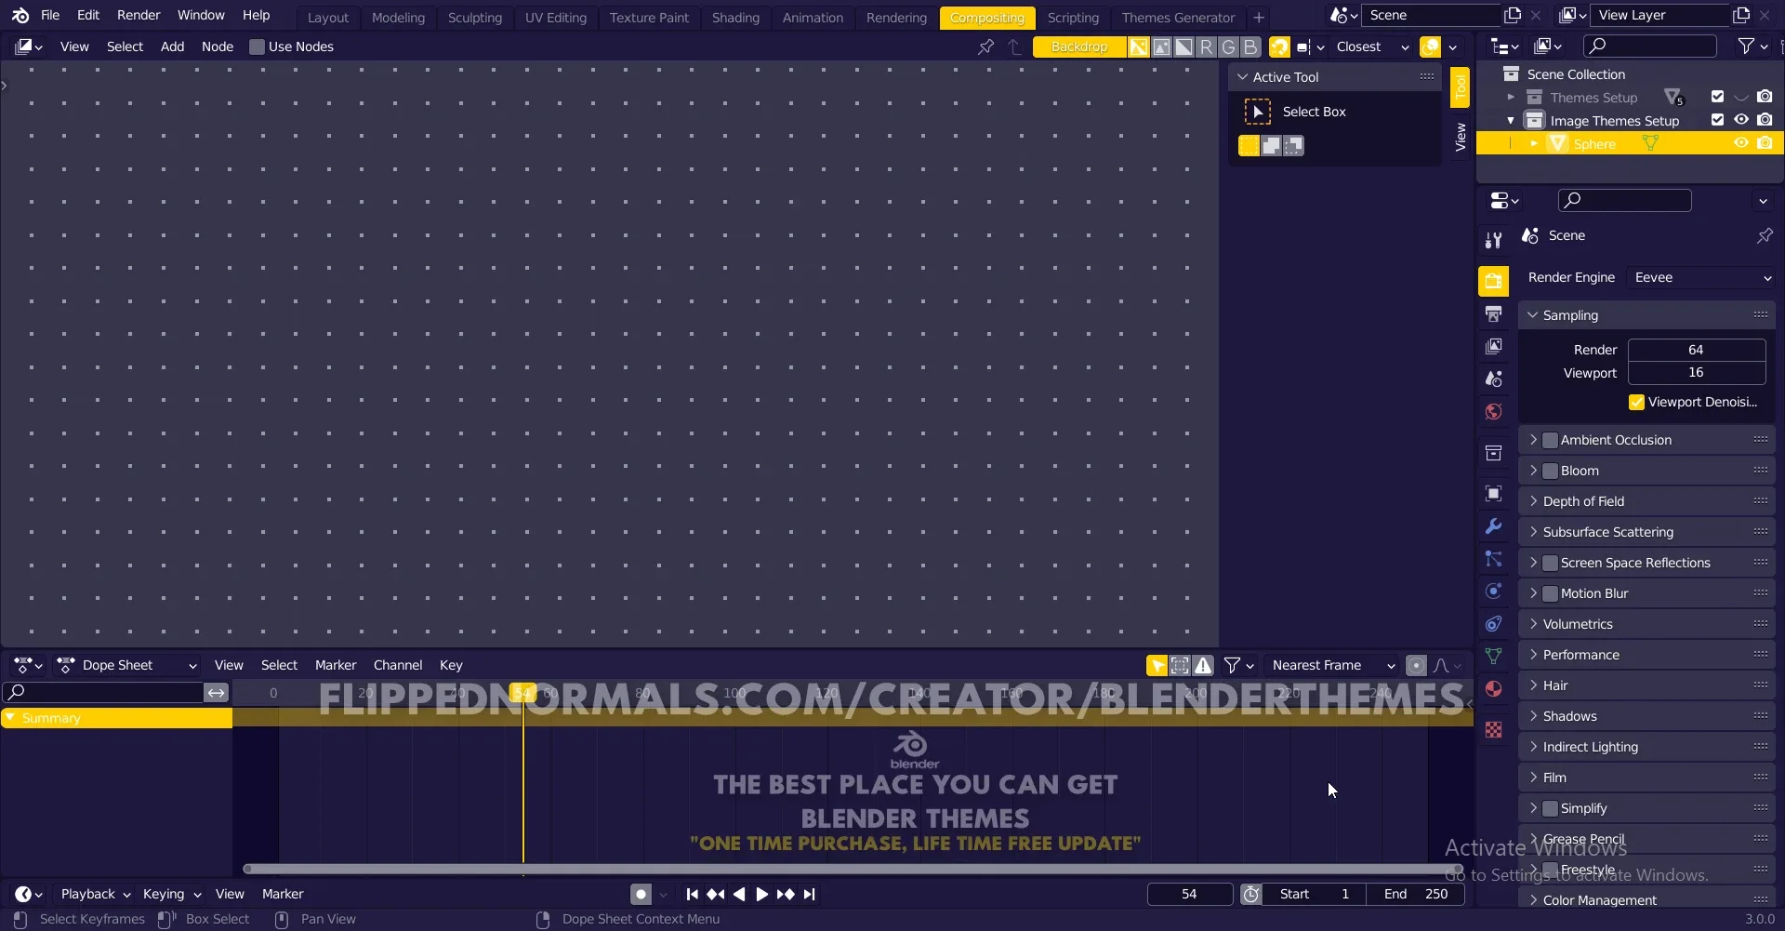The image size is (1785, 931).
Task: Swap search direction arrows in Dope Sheet
Action: point(217,692)
